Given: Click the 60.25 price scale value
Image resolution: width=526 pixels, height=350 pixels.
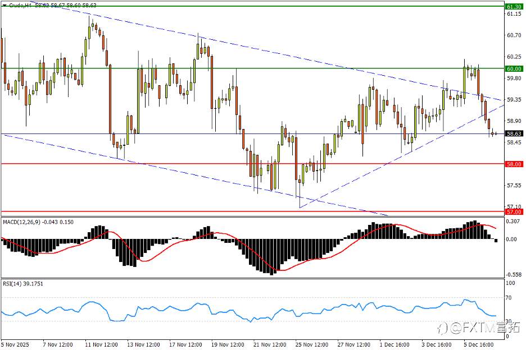Looking at the screenshot, I should coord(514,57).
